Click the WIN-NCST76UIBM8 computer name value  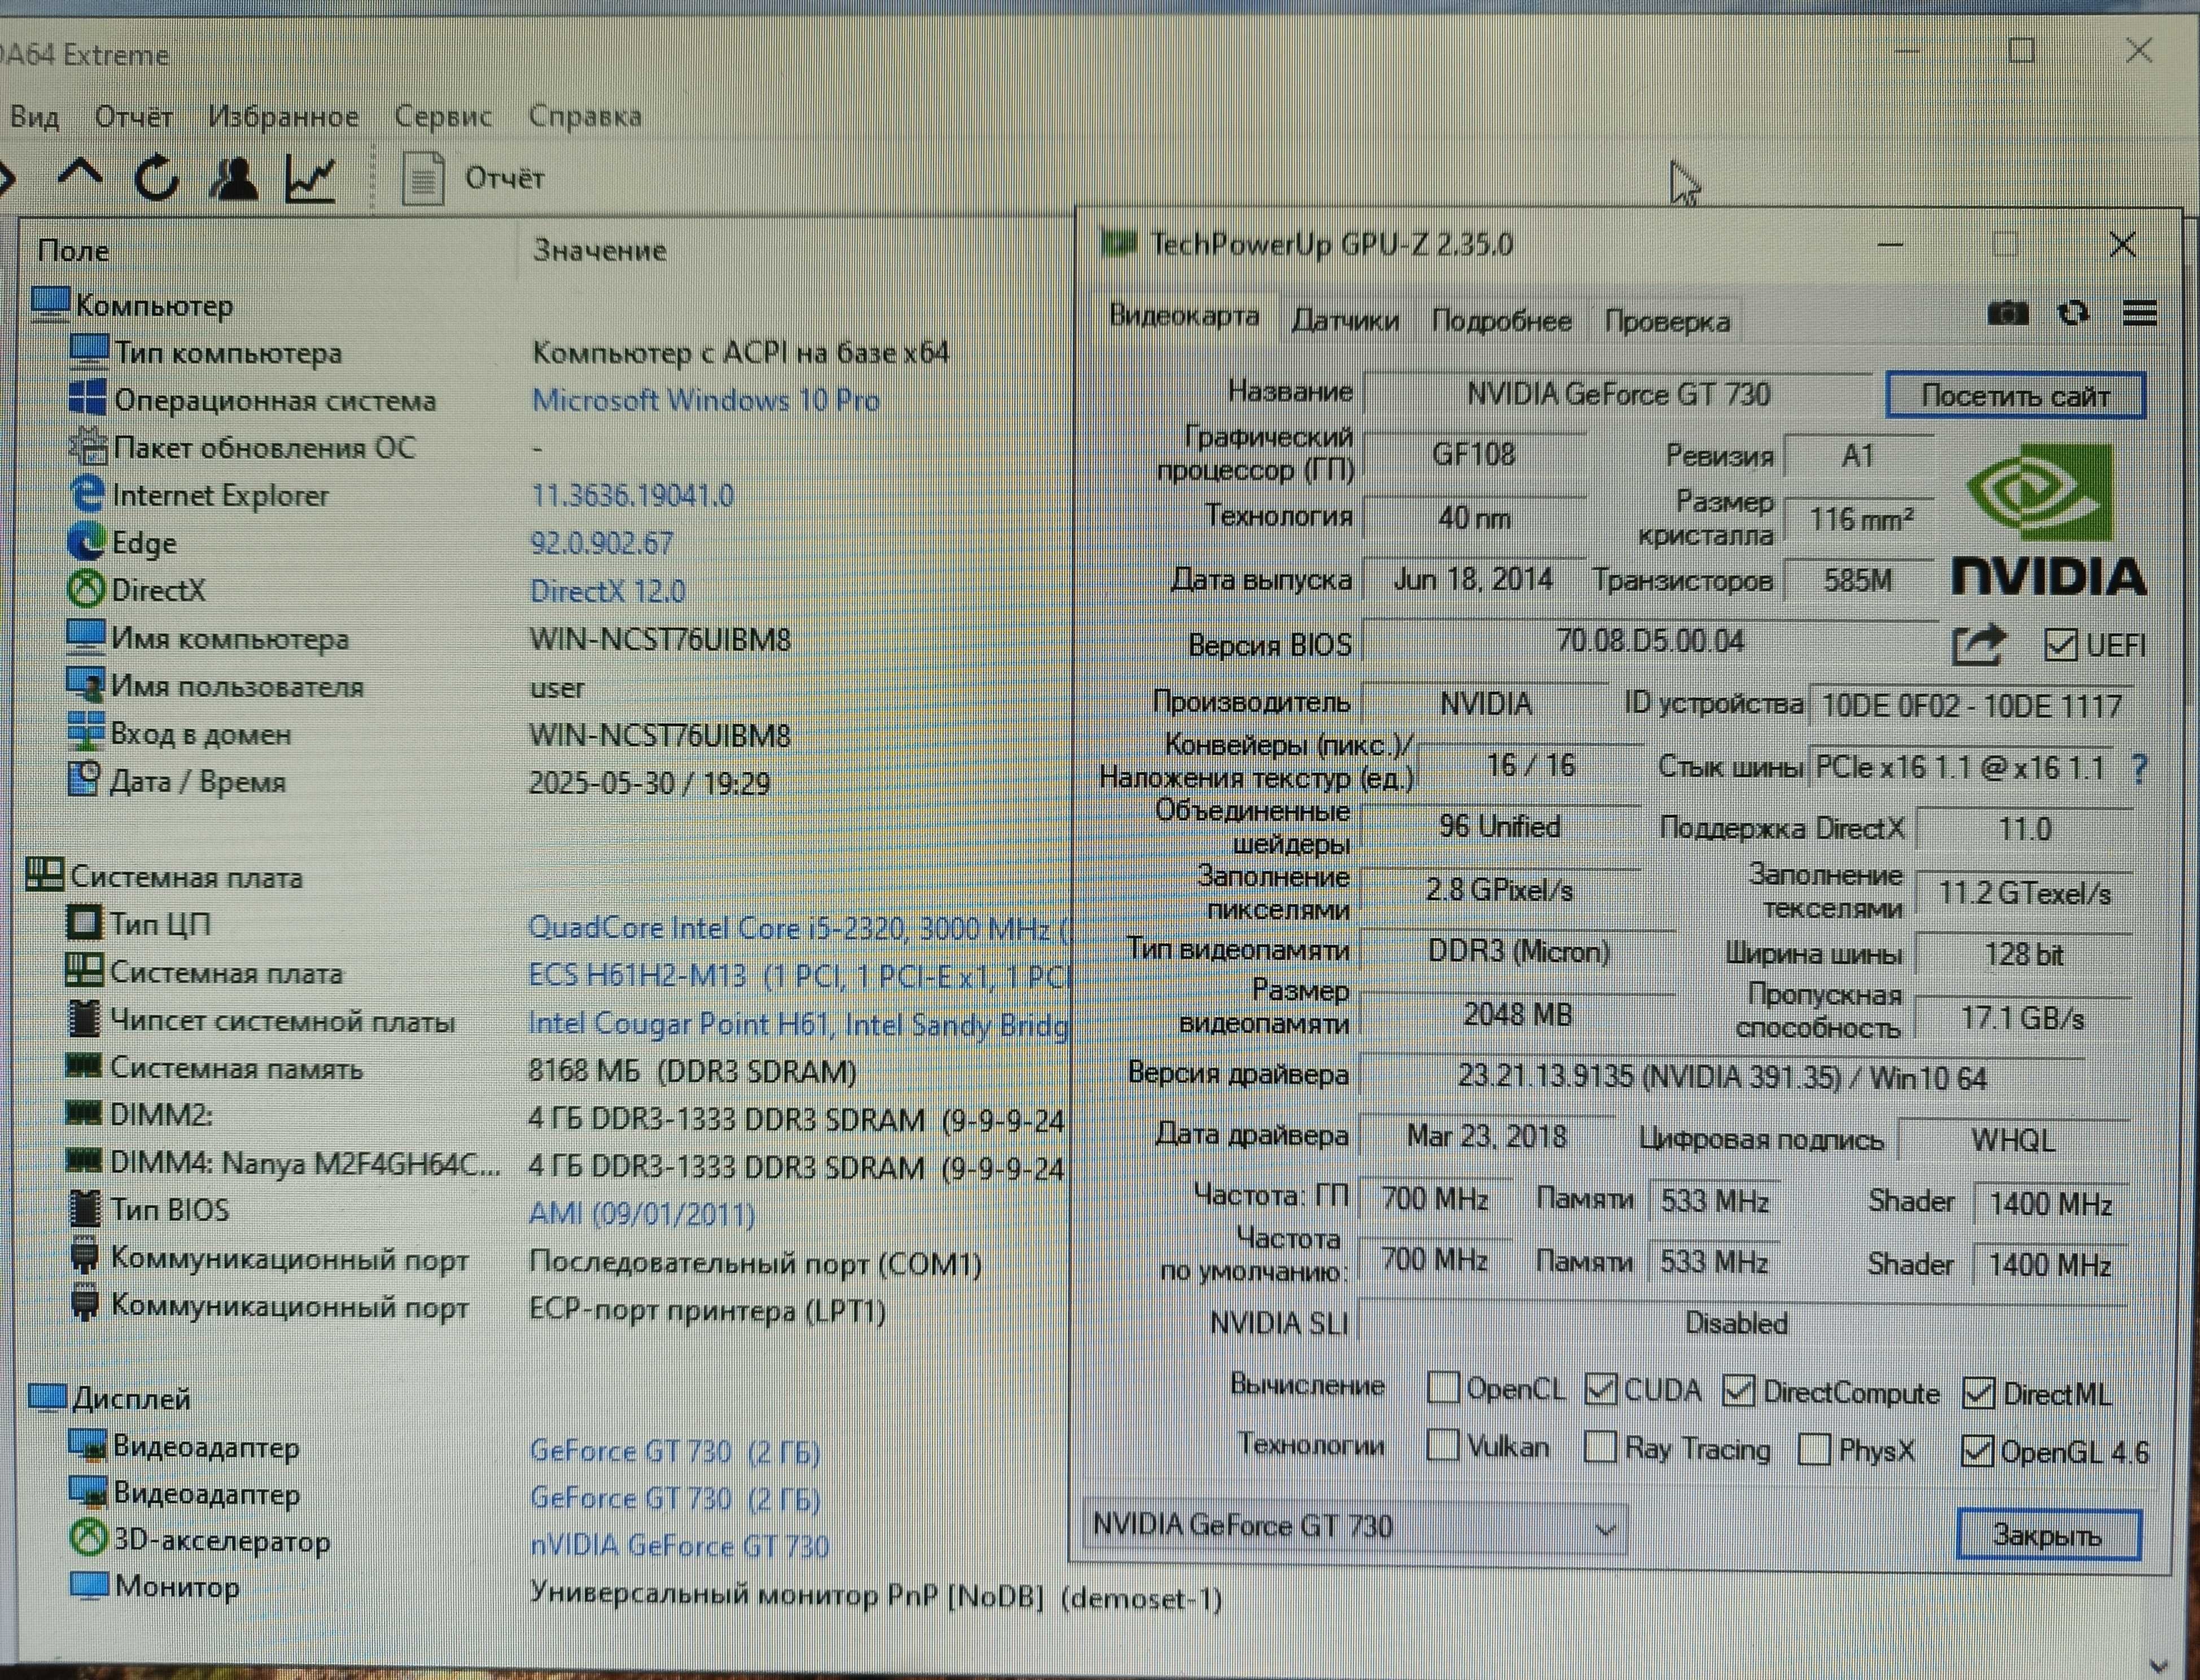click(659, 639)
